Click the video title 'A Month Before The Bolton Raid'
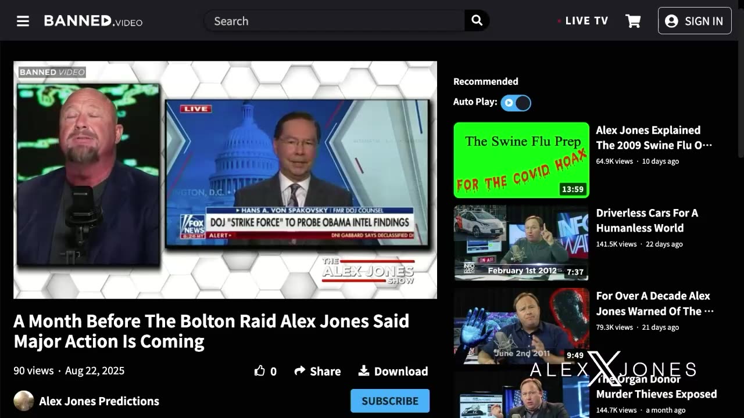Image resolution: width=744 pixels, height=418 pixels. tap(212, 331)
